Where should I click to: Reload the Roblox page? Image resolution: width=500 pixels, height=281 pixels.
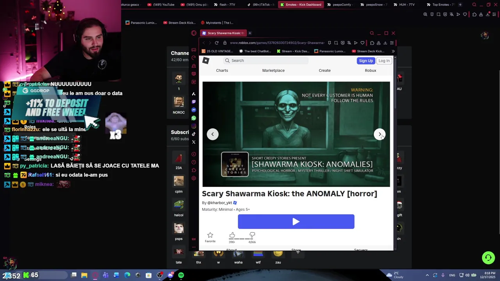tap(216, 43)
